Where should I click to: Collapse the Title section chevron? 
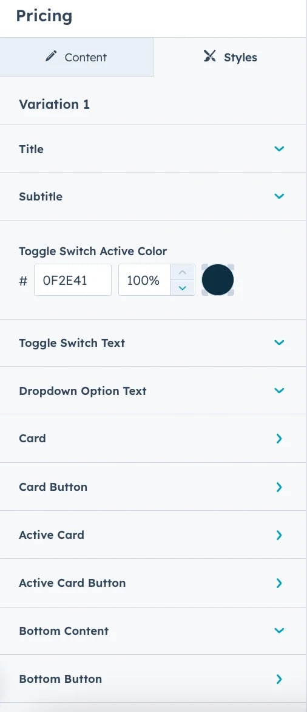click(279, 149)
